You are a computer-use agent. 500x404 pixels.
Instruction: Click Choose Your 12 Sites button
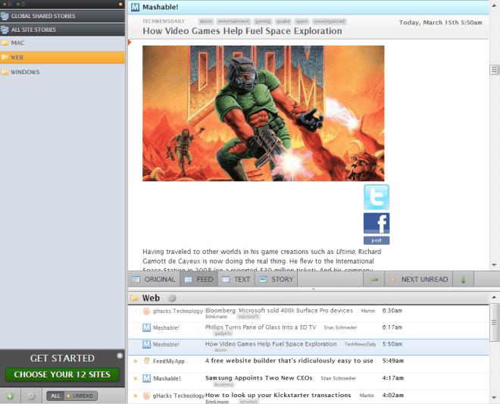62,374
